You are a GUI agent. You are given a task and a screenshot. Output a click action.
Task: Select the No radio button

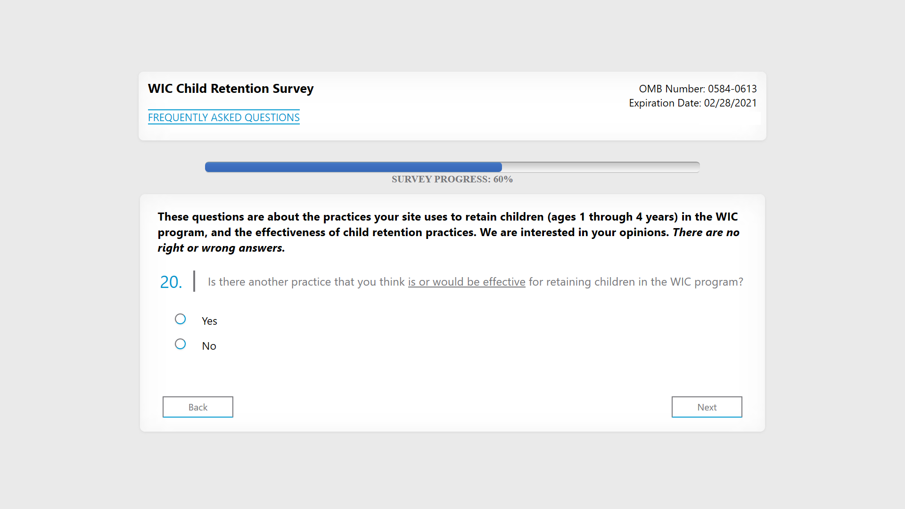click(x=180, y=344)
